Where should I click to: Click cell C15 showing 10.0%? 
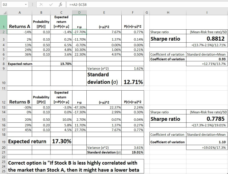61,119
